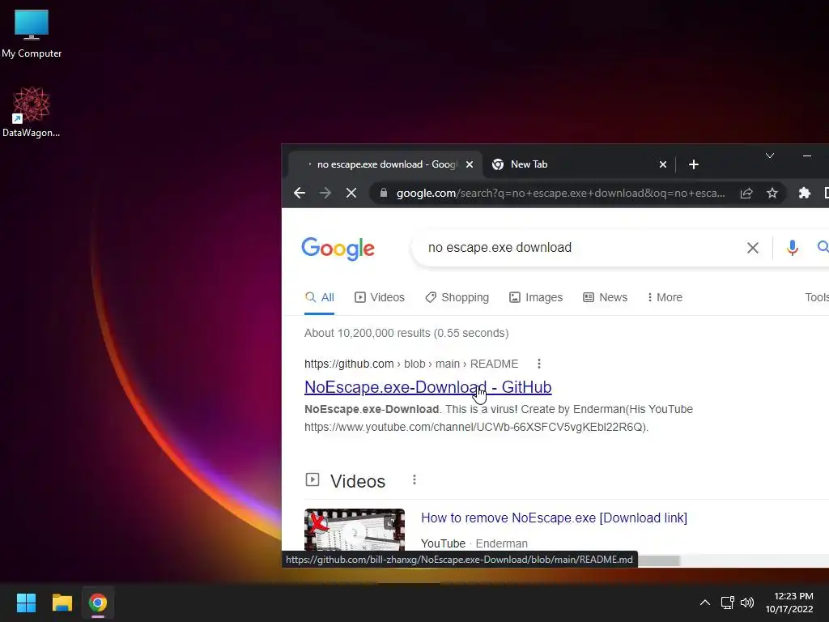This screenshot has height=622, width=829.
Task: Click the Chrome back arrow
Action: click(300, 193)
